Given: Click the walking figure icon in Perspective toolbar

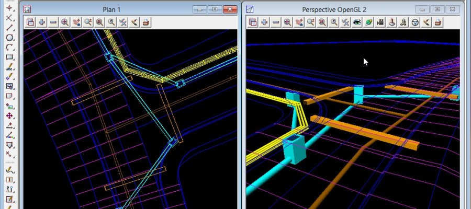Looking at the screenshot, I should click(403, 22).
